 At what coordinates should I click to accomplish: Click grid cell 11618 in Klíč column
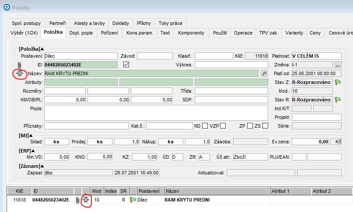[x=20, y=200]
